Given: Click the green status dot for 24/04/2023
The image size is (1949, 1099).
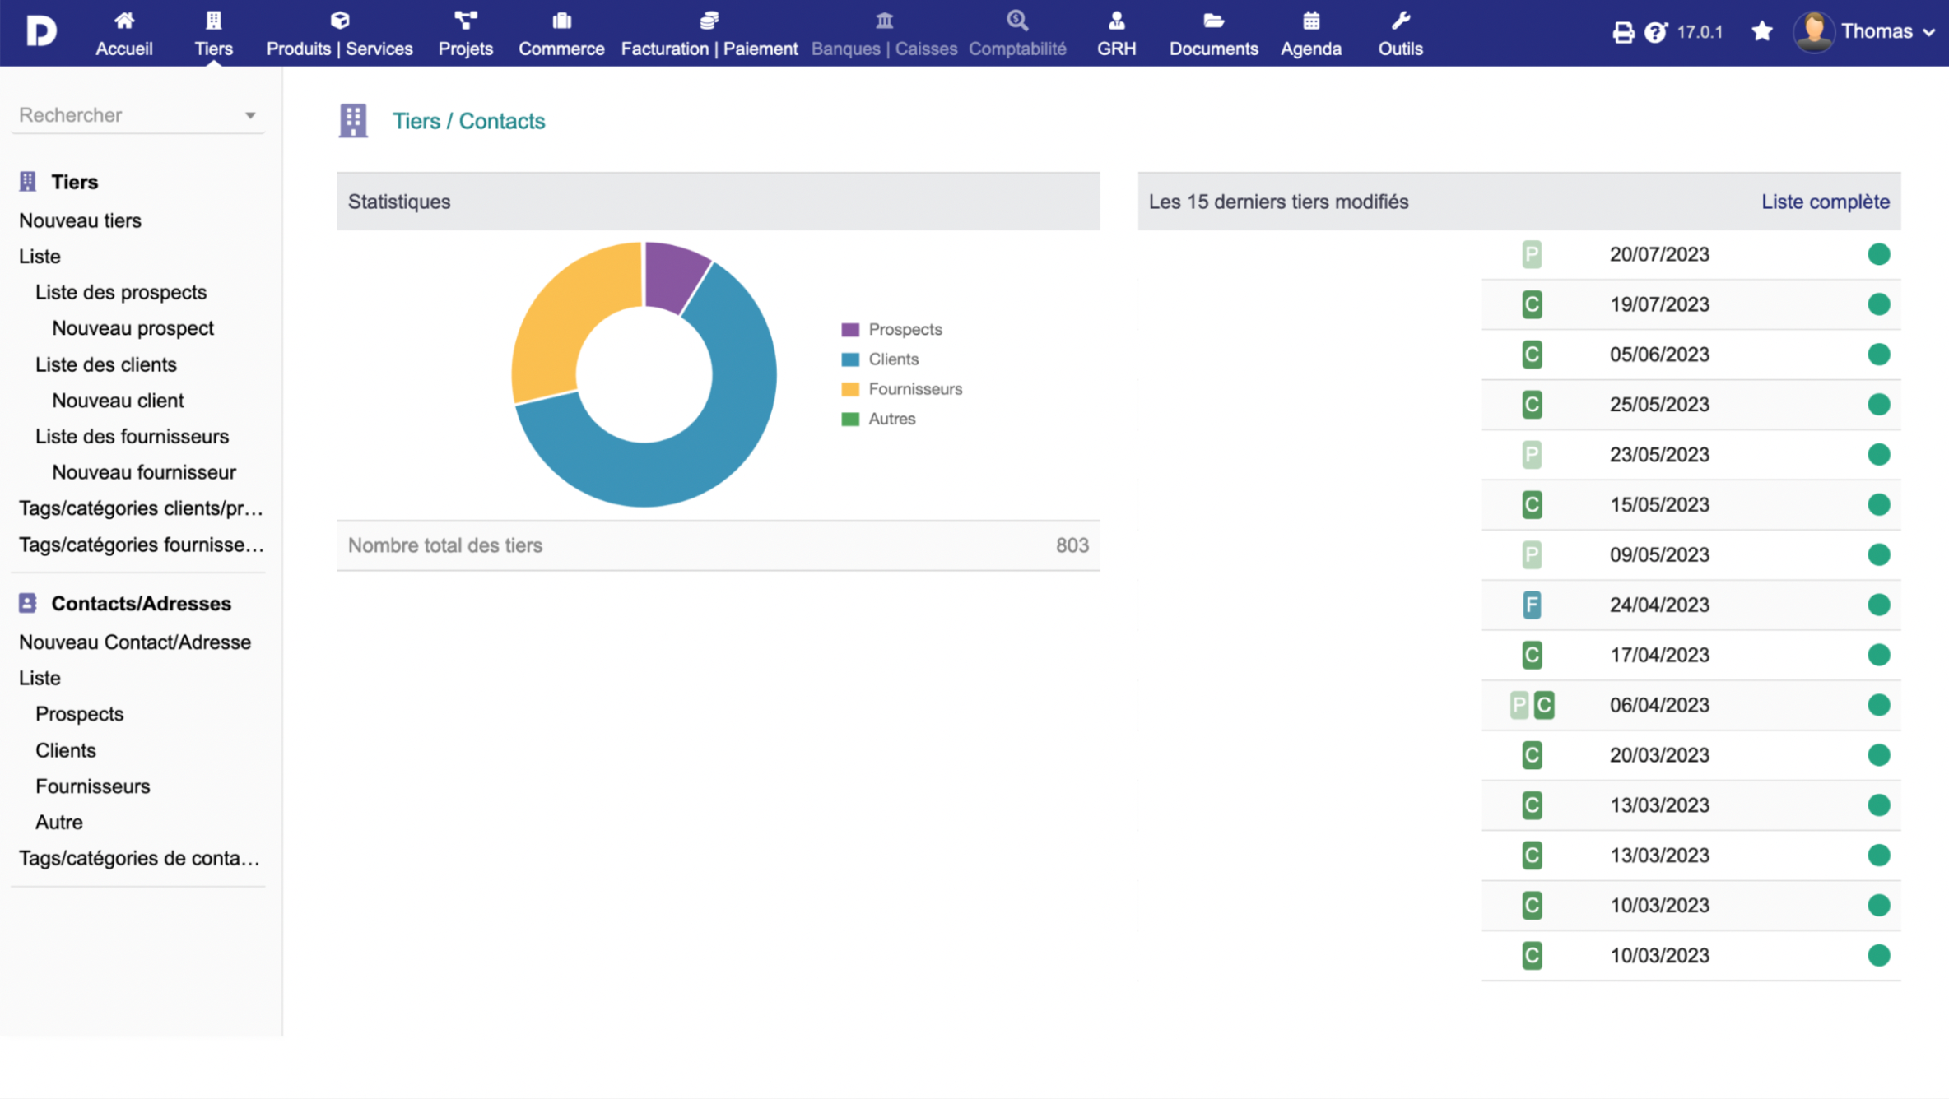Looking at the screenshot, I should click(x=1878, y=605).
